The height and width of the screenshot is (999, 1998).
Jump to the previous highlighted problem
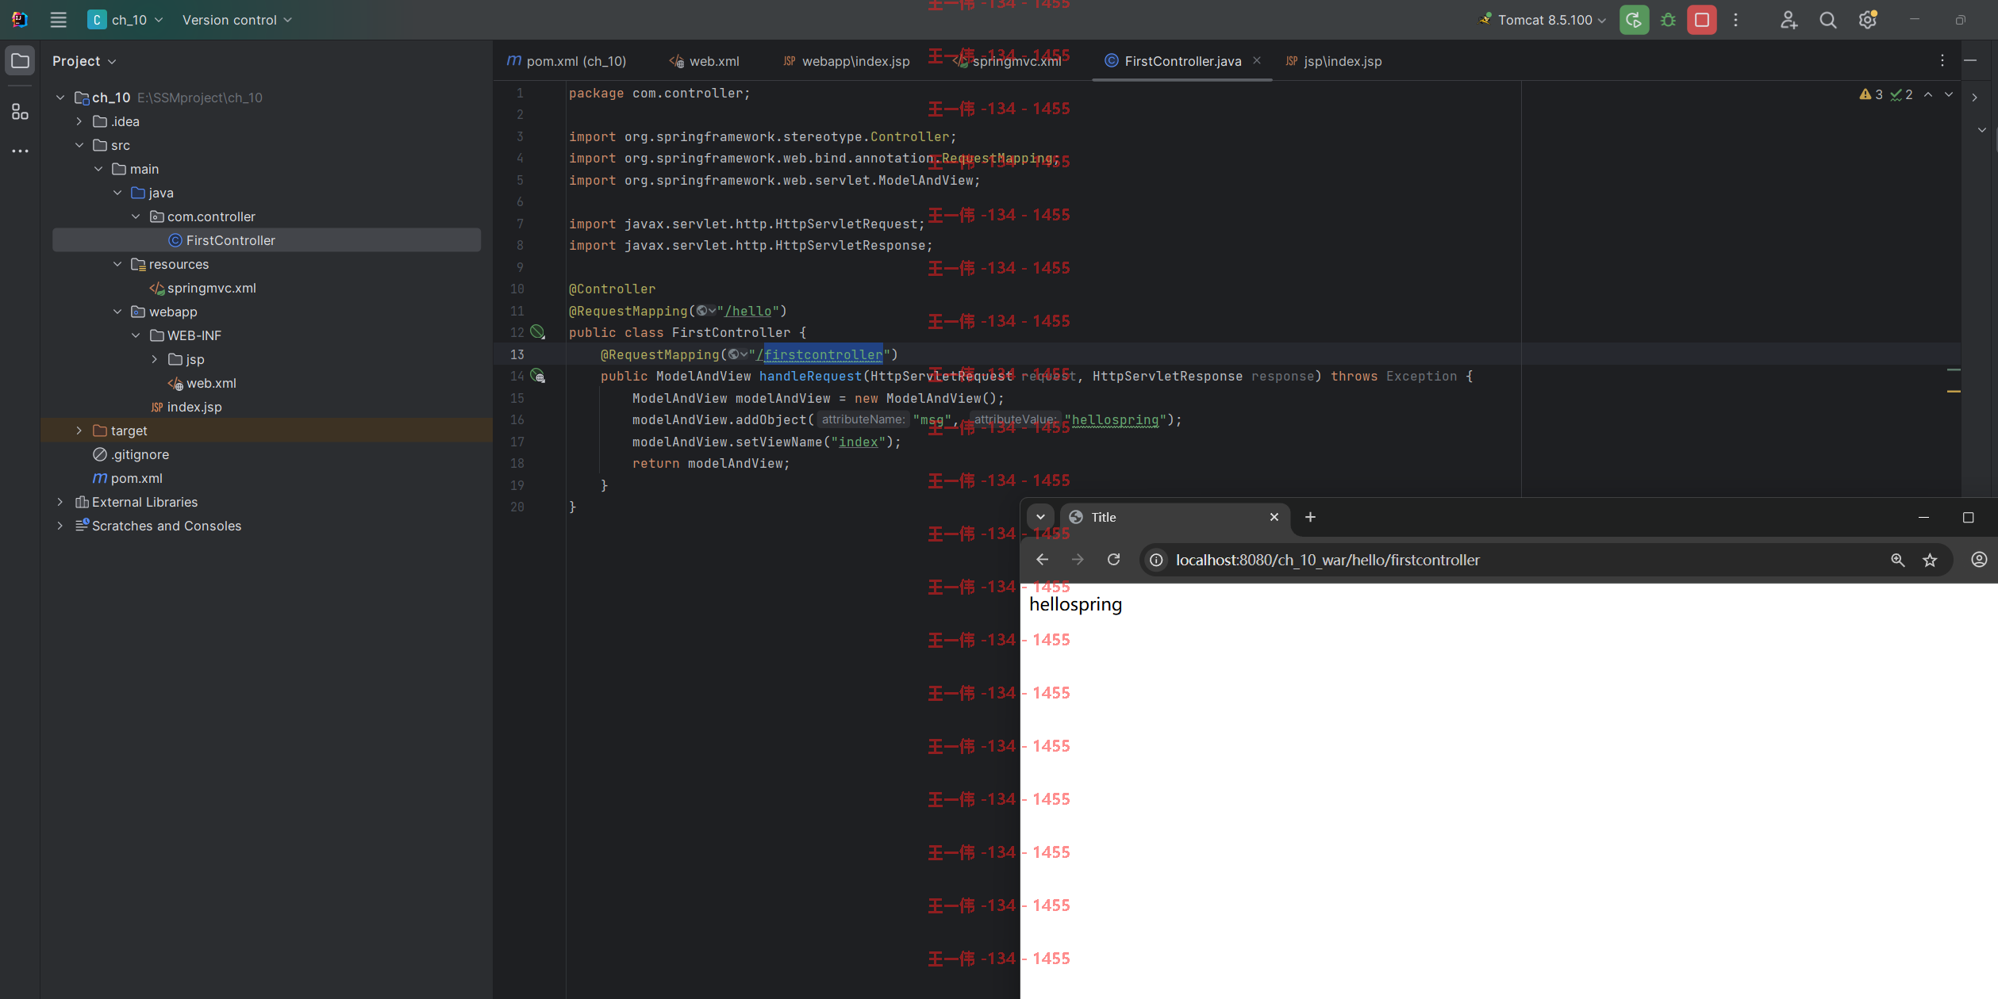click(1927, 94)
